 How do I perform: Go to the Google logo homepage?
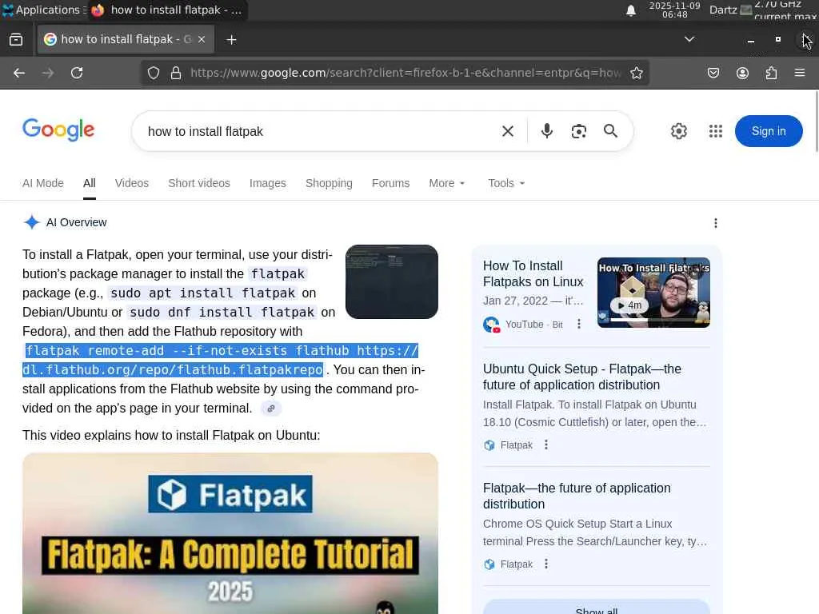click(x=58, y=130)
